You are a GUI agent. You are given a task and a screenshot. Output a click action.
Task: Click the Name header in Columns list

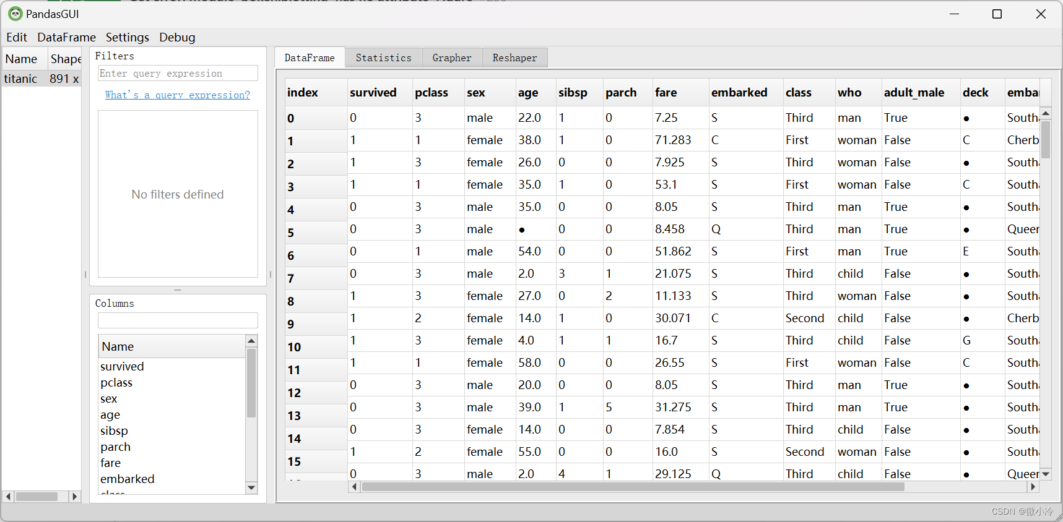click(172, 346)
